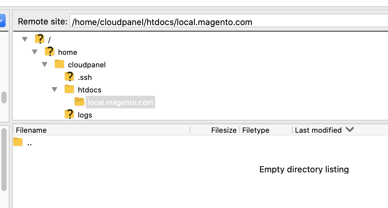The height and width of the screenshot is (208, 388).
Task: Click the Remote site path field
Action: (x=228, y=22)
